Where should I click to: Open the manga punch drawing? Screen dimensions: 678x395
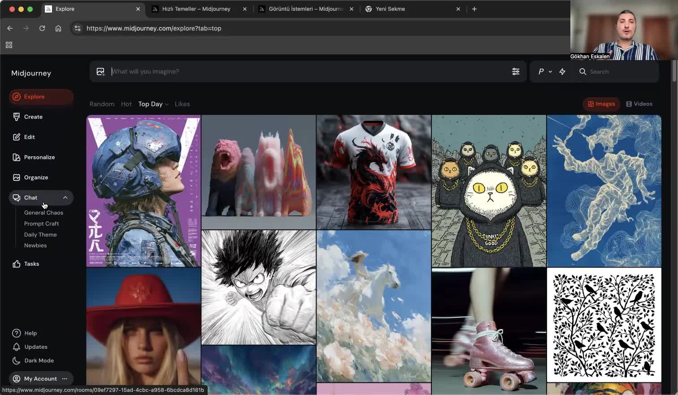pyautogui.click(x=259, y=288)
